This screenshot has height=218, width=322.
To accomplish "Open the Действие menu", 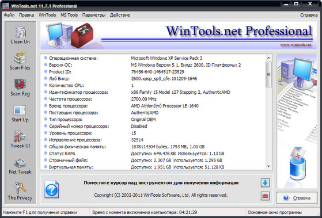I will 120,15.
